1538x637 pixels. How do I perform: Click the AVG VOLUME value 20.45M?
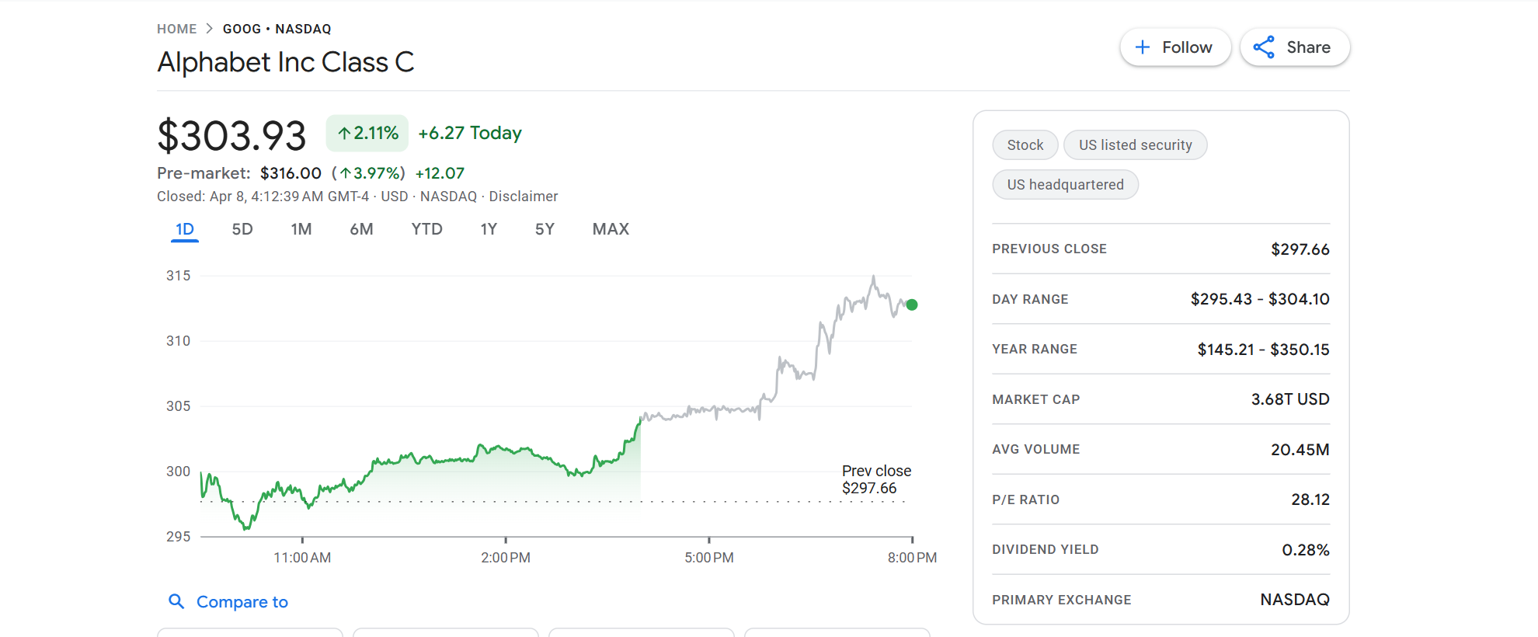(x=1300, y=450)
